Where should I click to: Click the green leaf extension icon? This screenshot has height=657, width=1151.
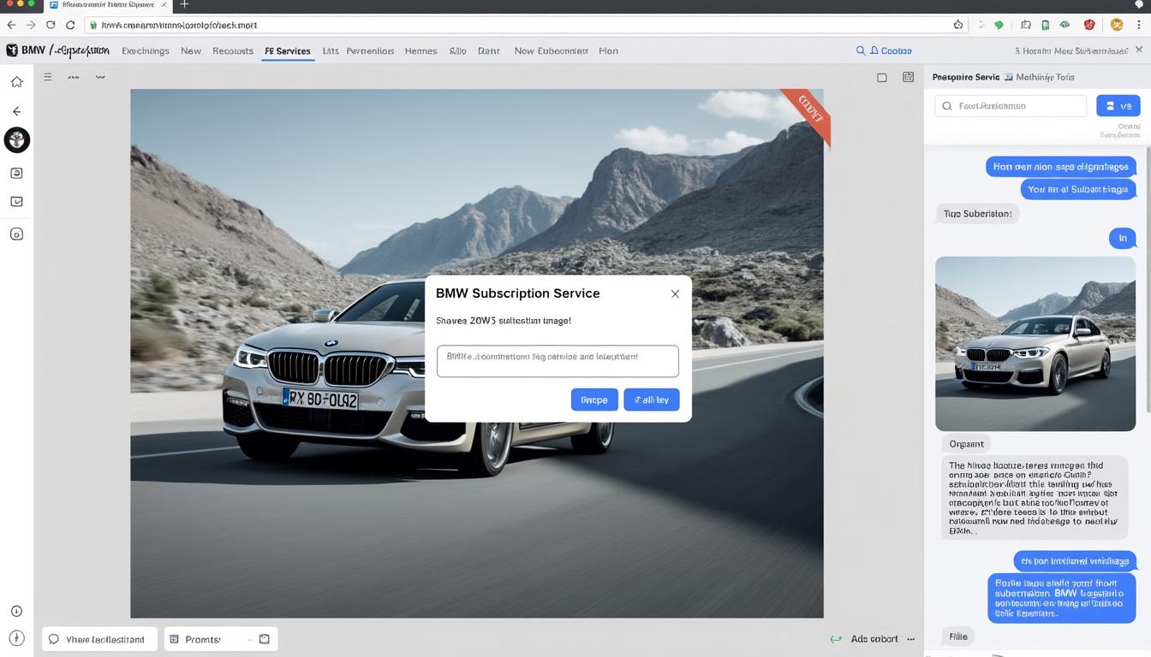click(999, 25)
